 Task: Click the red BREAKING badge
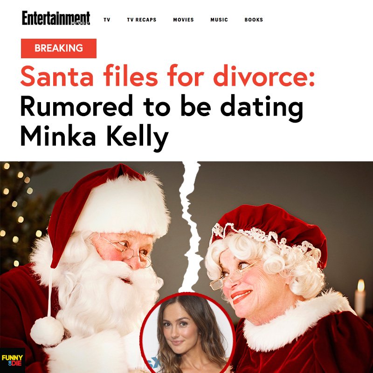click(x=59, y=48)
